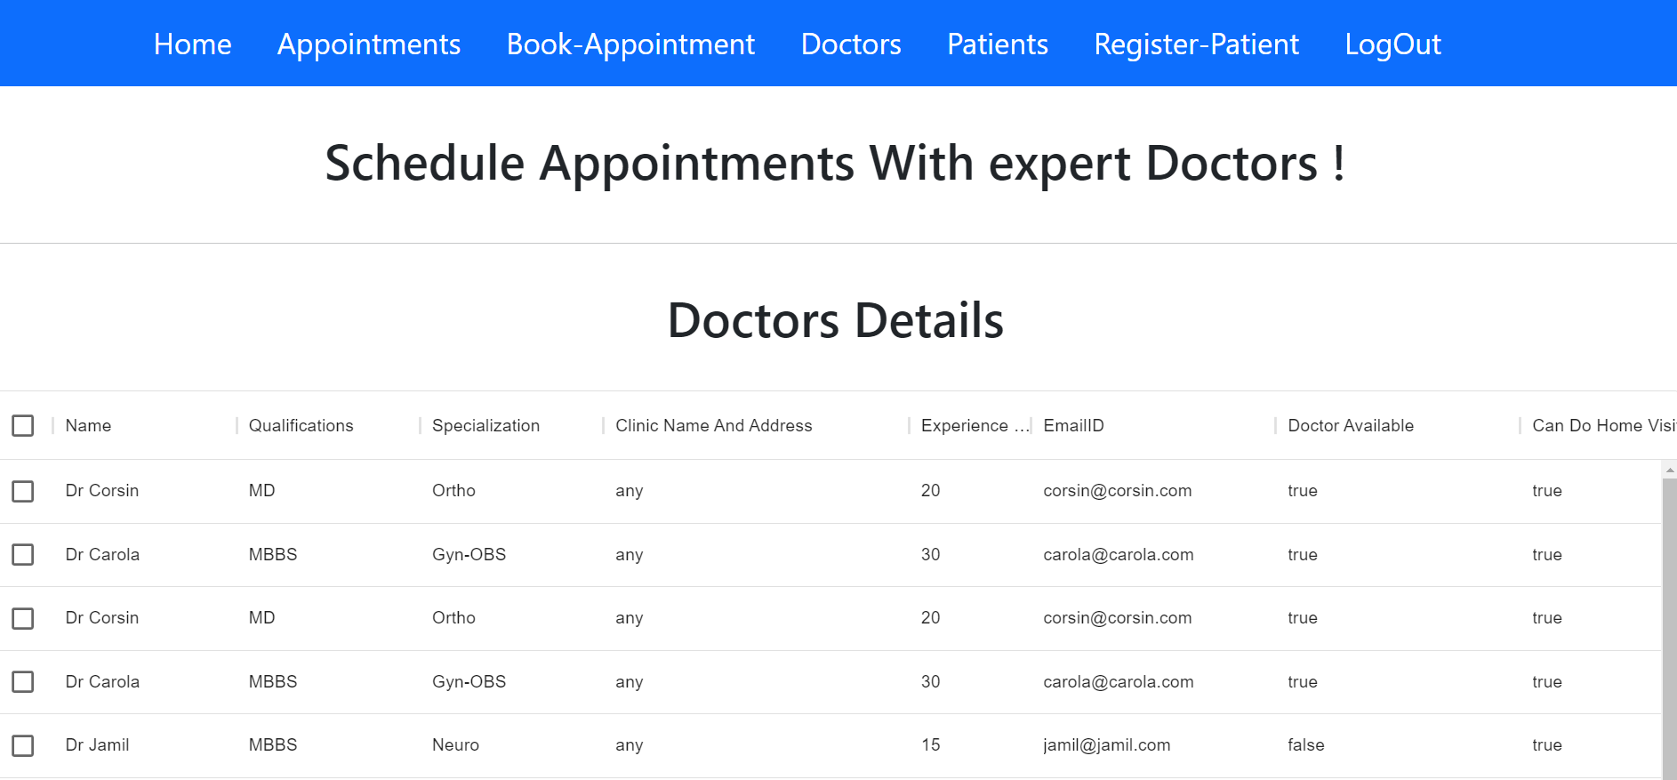Toggle the select-all checkbox in the header
Screen dimensions: 1677x780
pyautogui.click(x=23, y=425)
